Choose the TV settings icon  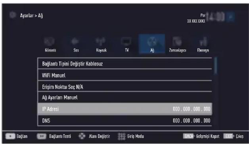126,41
